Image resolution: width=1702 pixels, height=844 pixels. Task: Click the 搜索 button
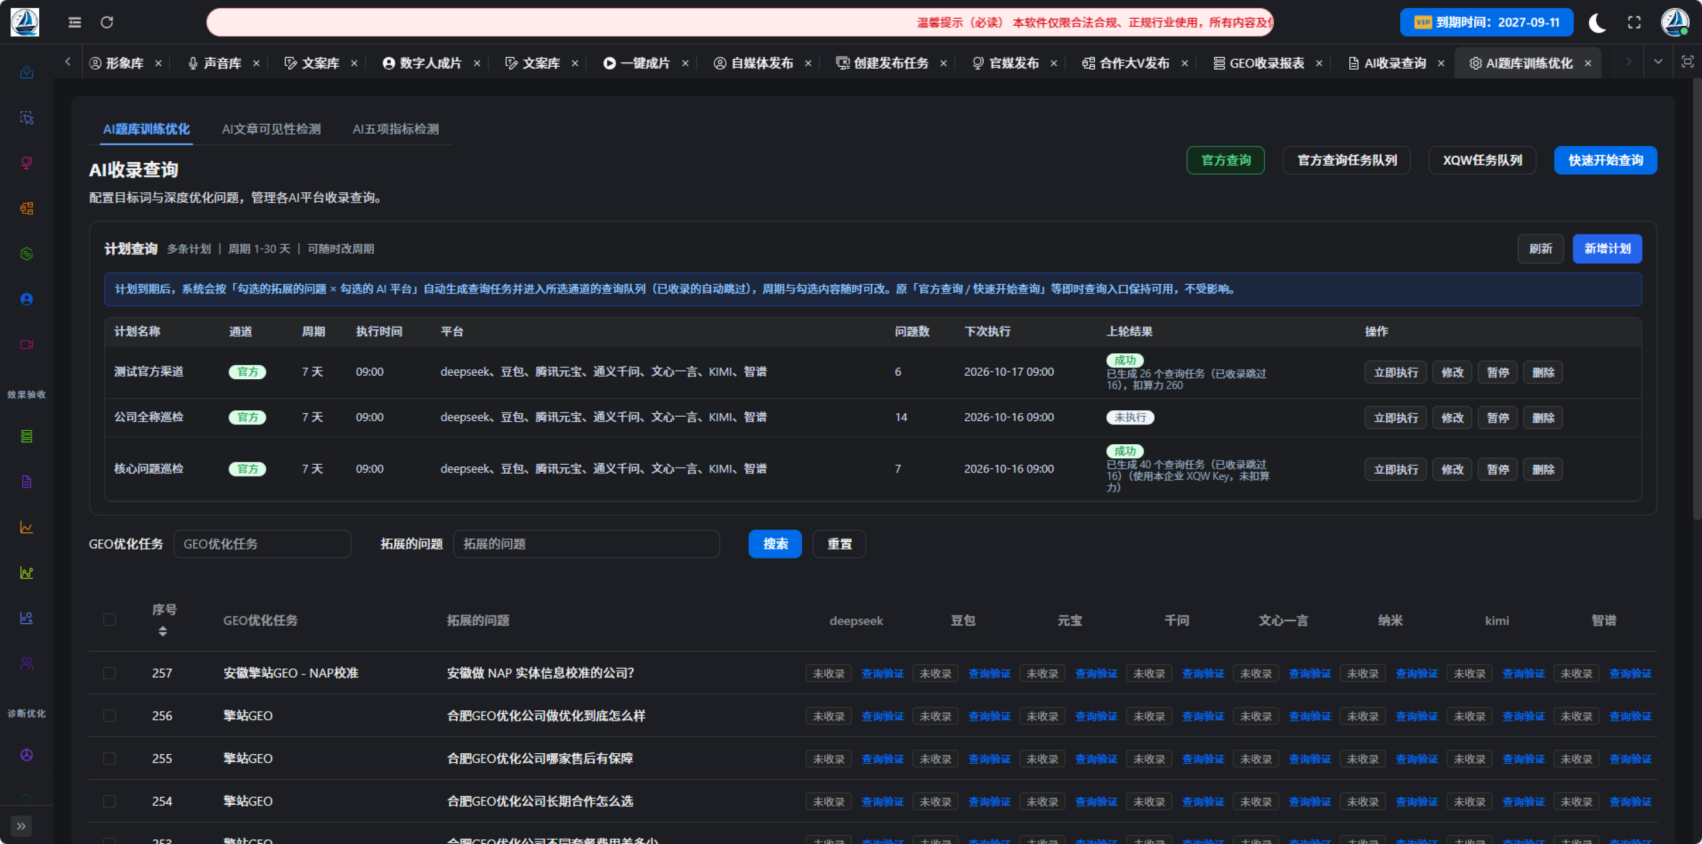pyautogui.click(x=775, y=544)
